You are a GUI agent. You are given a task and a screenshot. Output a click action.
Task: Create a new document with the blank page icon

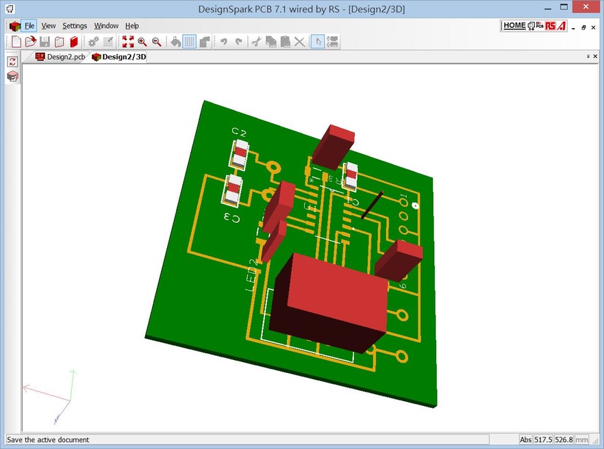(16, 42)
